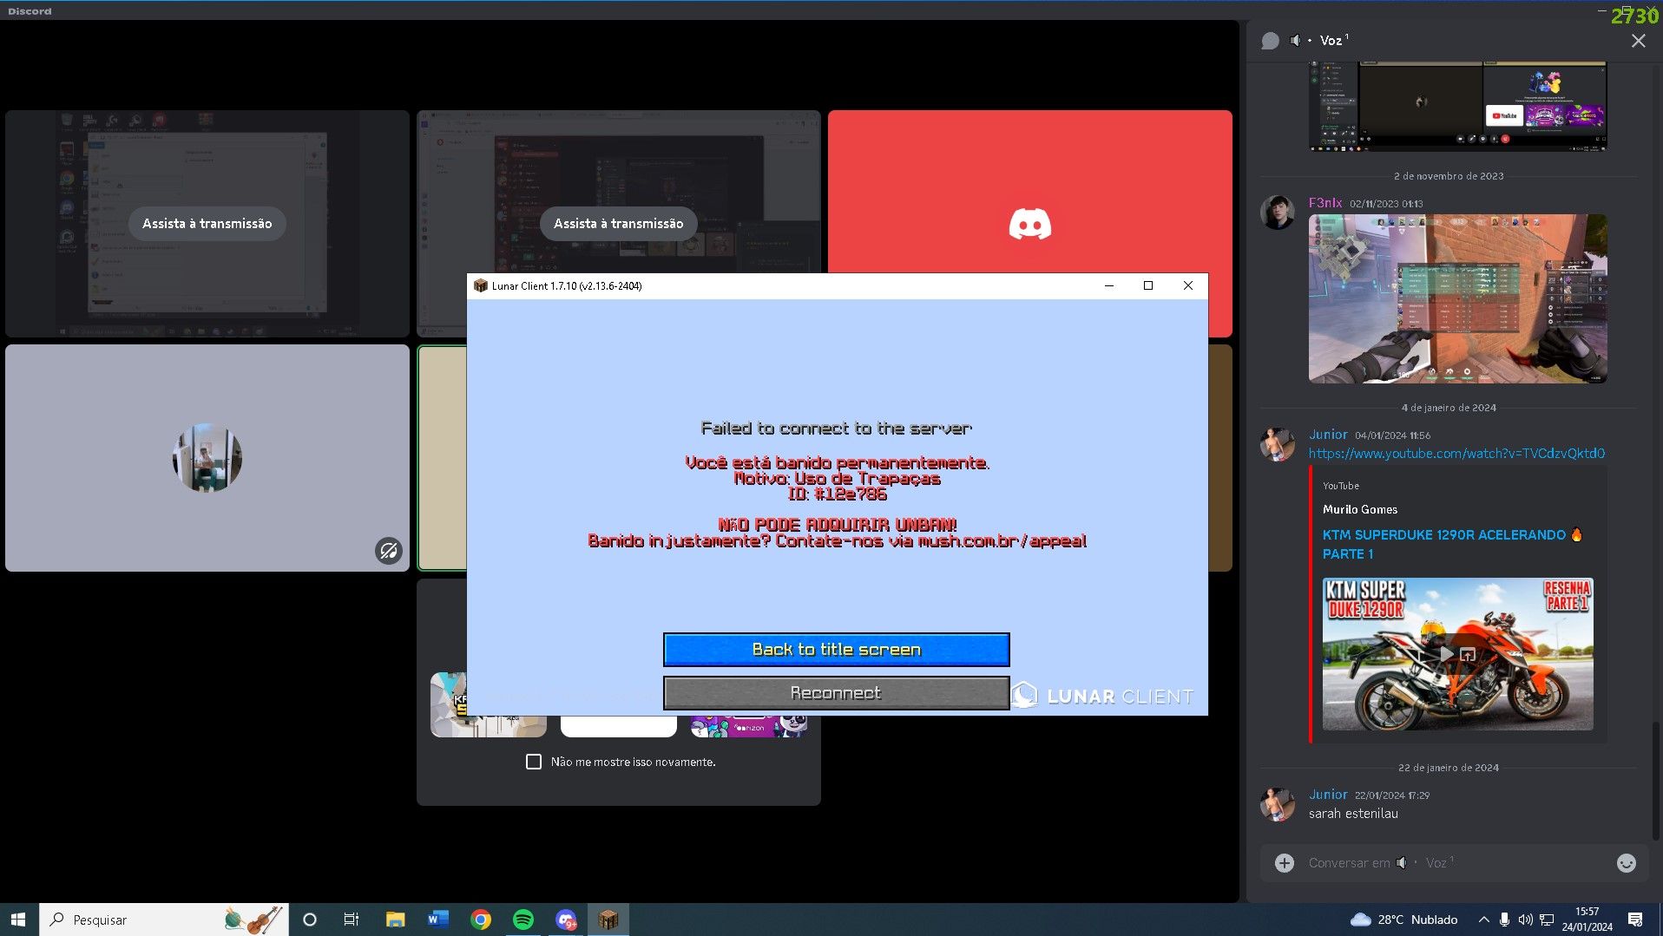Open embedded video in popout player
Image resolution: width=1663 pixels, height=936 pixels.
click(1467, 653)
